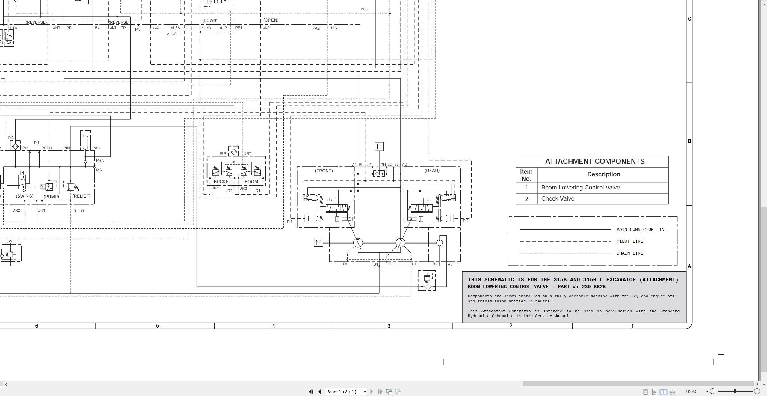Click the horizontal scrollbar left arrow
767x396 pixels.
point(6,384)
